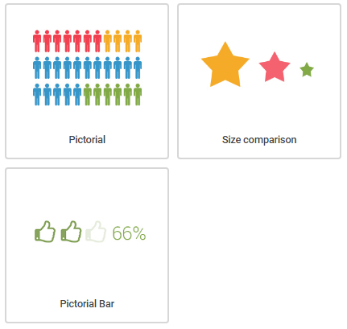The image size is (347, 329).
Task: Click the first yellow person icon
Action: [x=108, y=41]
